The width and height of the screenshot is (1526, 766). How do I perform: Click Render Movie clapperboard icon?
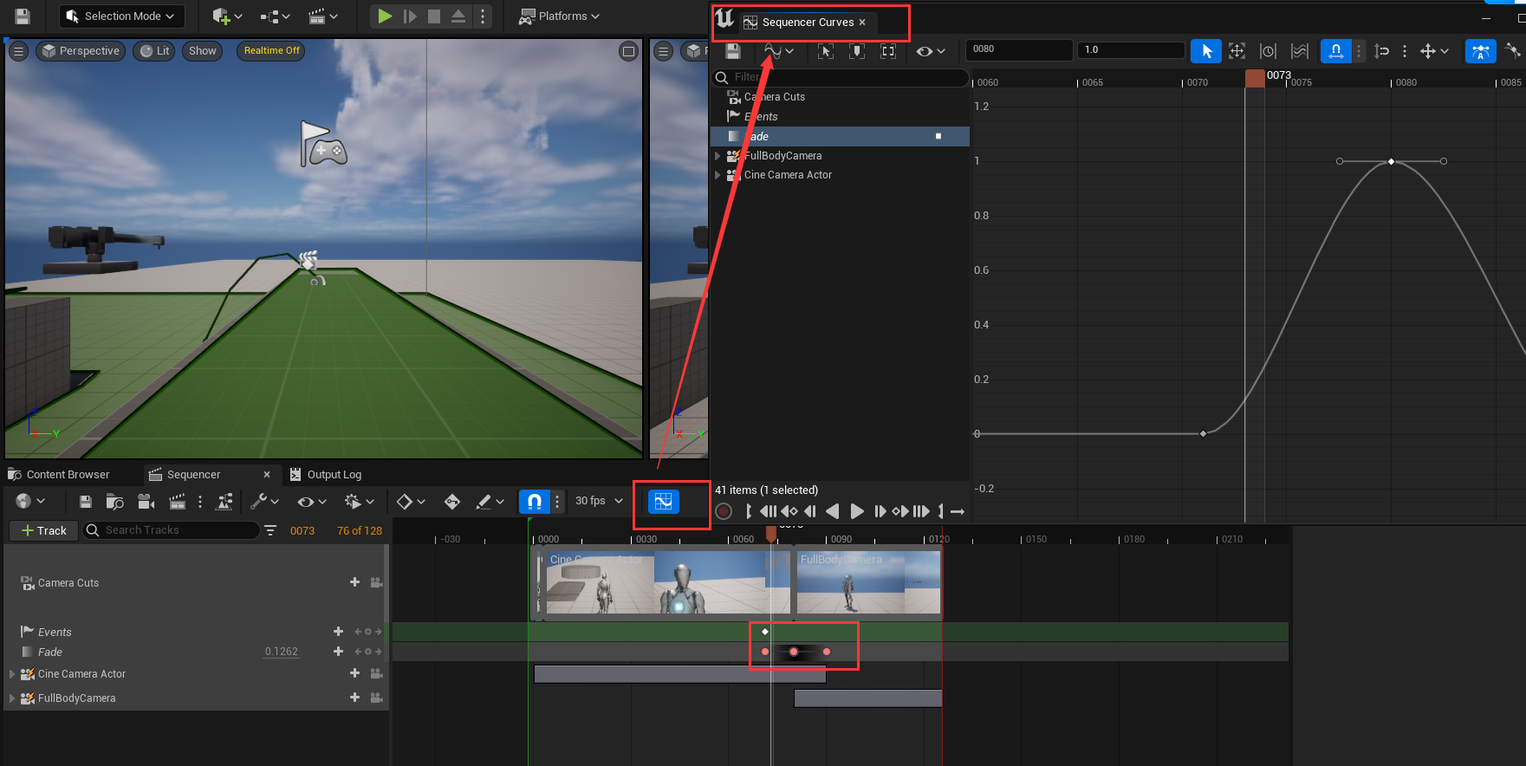click(x=177, y=502)
